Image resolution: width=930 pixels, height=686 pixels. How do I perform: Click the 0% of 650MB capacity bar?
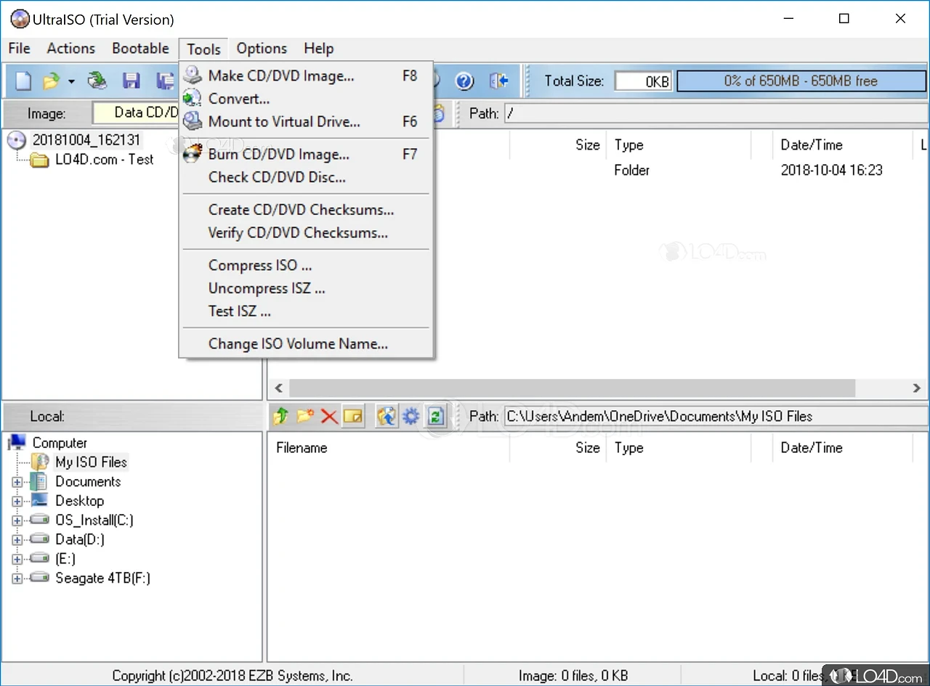coord(801,81)
